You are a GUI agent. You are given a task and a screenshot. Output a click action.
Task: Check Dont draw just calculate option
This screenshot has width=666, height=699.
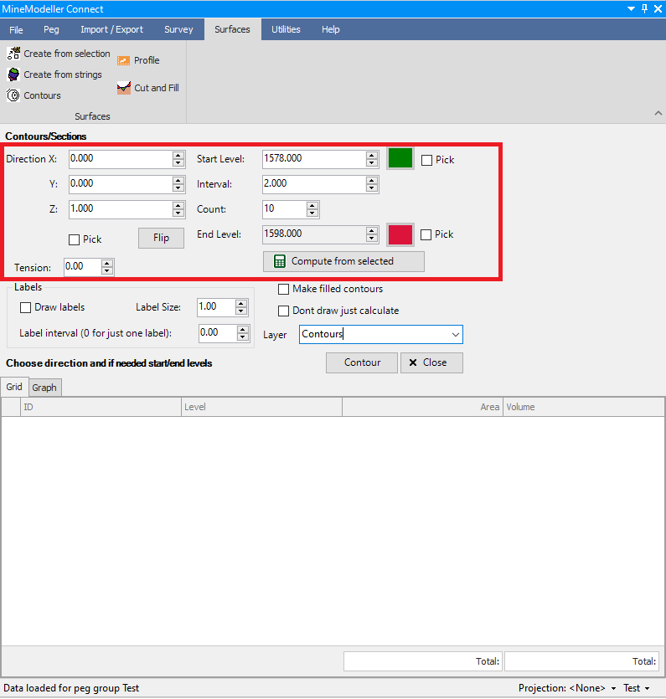(x=283, y=311)
